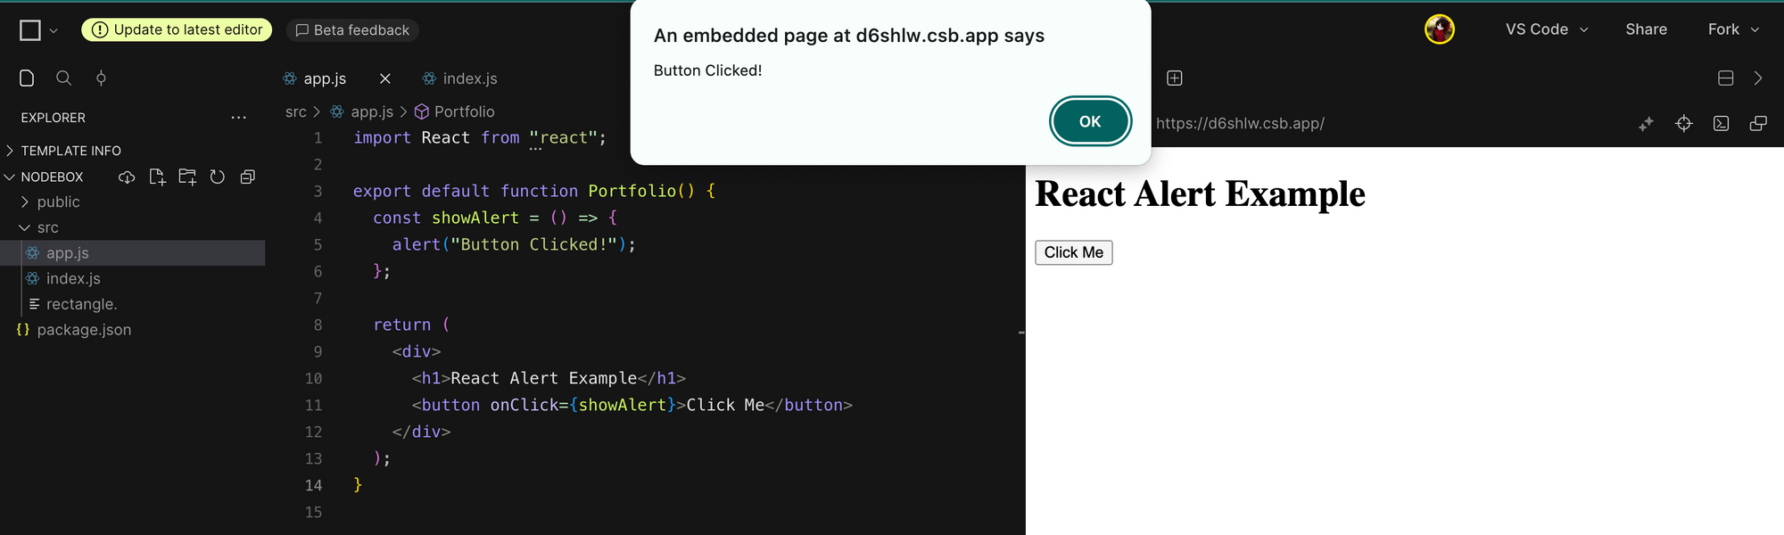Click OK in the alert dialog
The image size is (1784, 535).
(x=1090, y=121)
